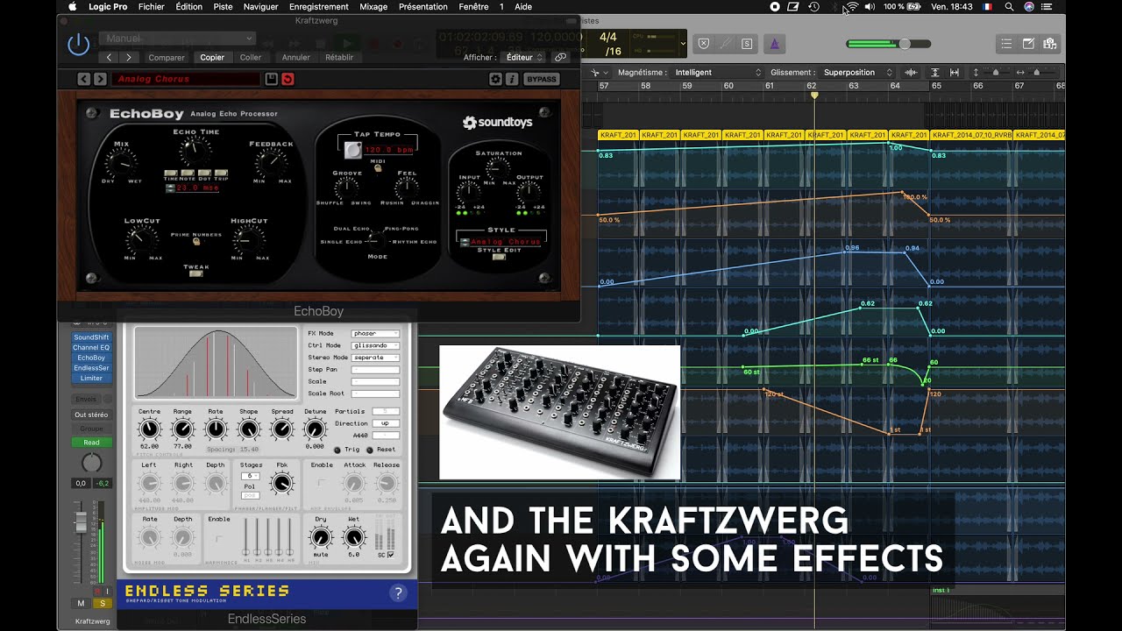Click the Tap Tempo button
The image size is (1122, 631).
pos(353,150)
